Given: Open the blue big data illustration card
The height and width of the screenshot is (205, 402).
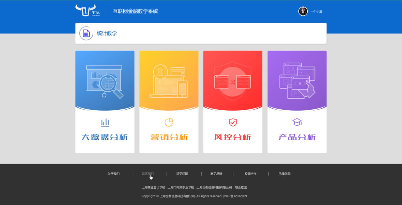Looking at the screenshot, I should coord(105,81).
